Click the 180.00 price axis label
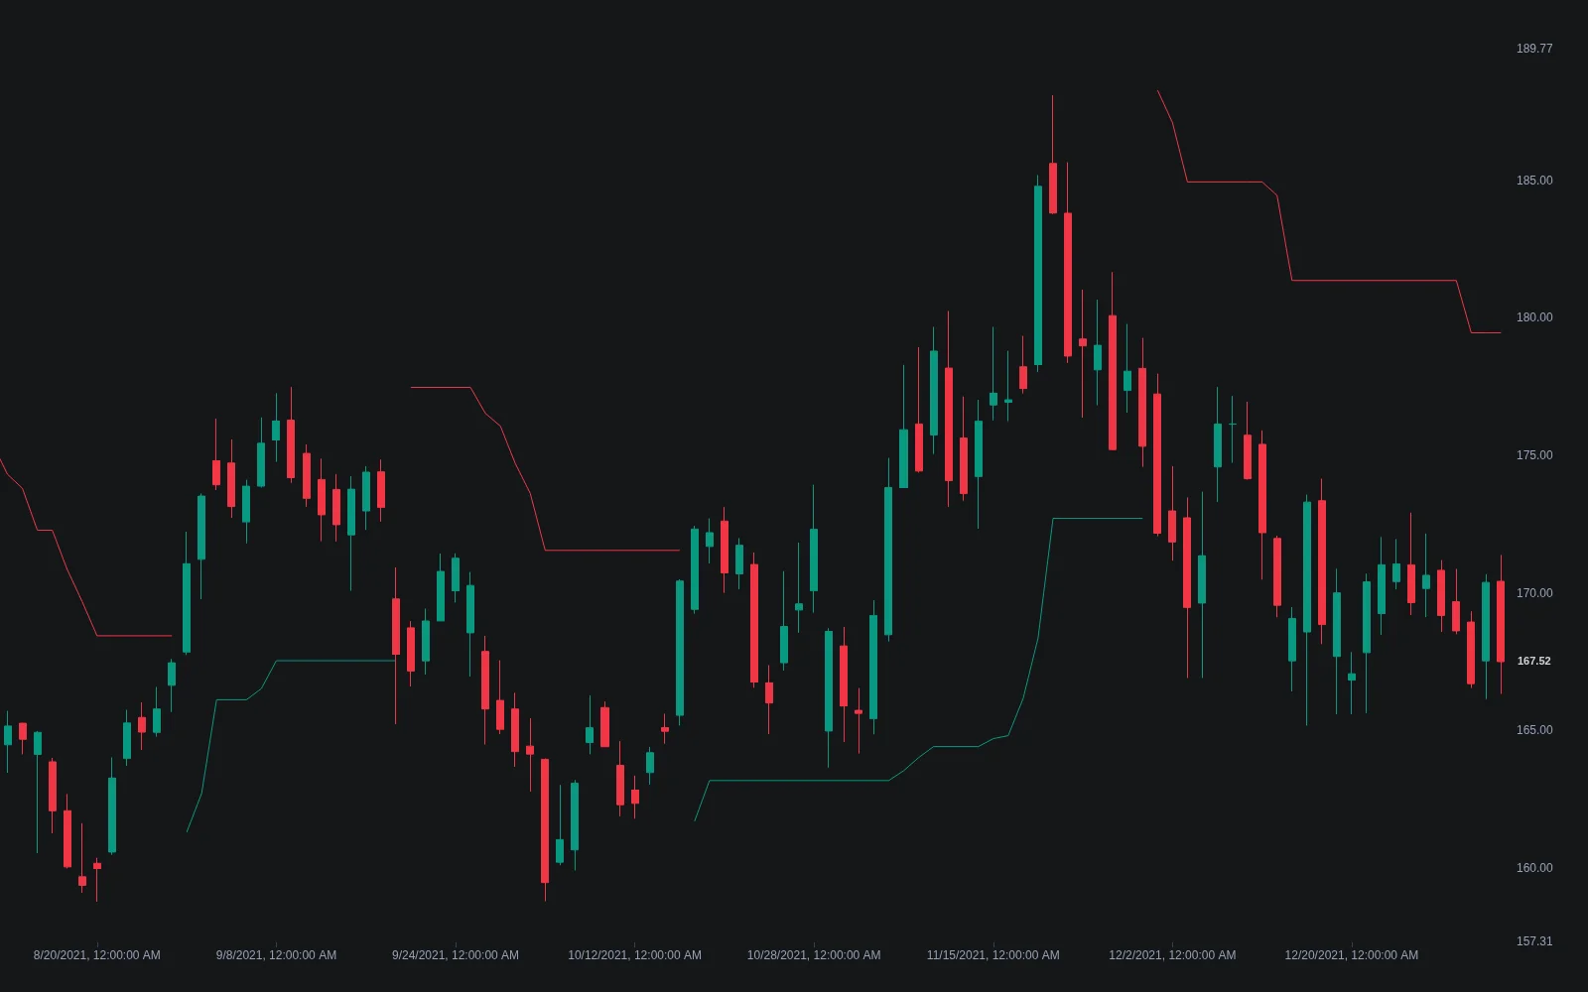1588x992 pixels. [1534, 317]
